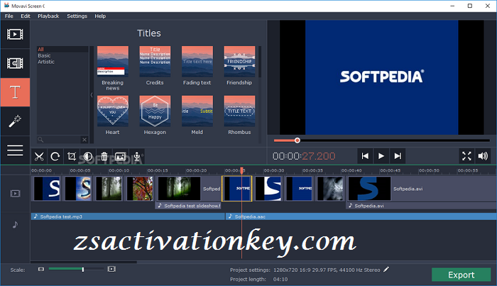Open Color adjustments tool

pyautogui.click(x=88, y=156)
